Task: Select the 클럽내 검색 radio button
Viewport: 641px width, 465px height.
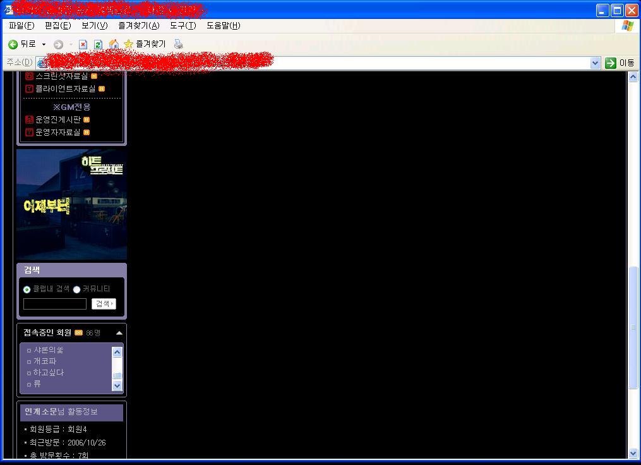Action: tap(27, 289)
